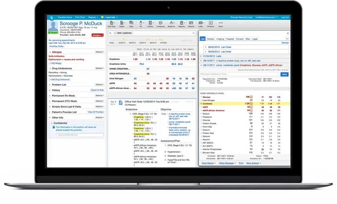Toggle the star for Chloride lab row

click(x=201, y=120)
